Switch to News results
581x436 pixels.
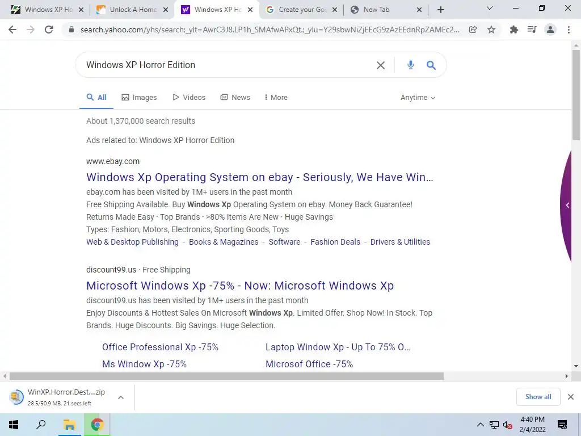pyautogui.click(x=235, y=98)
